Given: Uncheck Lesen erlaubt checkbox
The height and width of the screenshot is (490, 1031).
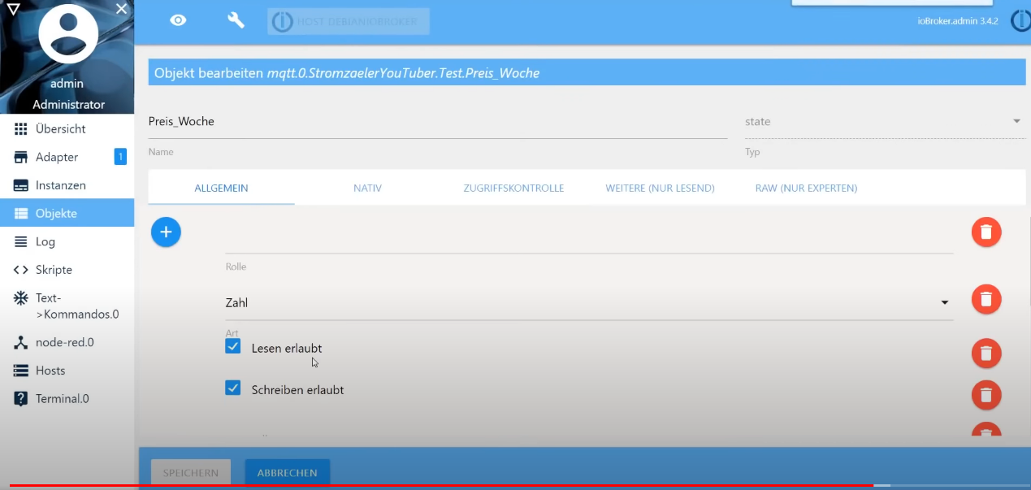Looking at the screenshot, I should click(x=233, y=346).
